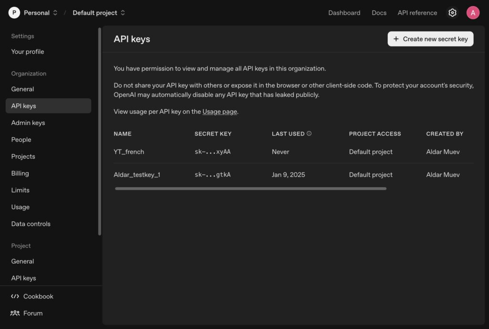Viewport: 489px width, 329px height.
Task: Open Admin keys in sidebar
Action: (28, 123)
